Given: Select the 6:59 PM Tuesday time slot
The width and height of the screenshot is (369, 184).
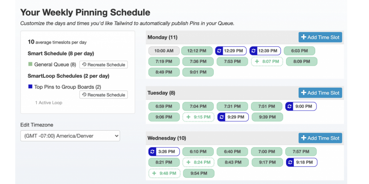Looking at the screenshot, I should pos(164,106).
